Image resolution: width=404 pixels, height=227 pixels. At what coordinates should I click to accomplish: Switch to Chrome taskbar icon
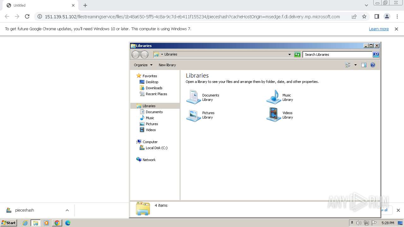pyautogui.click(x=57, y=223)
